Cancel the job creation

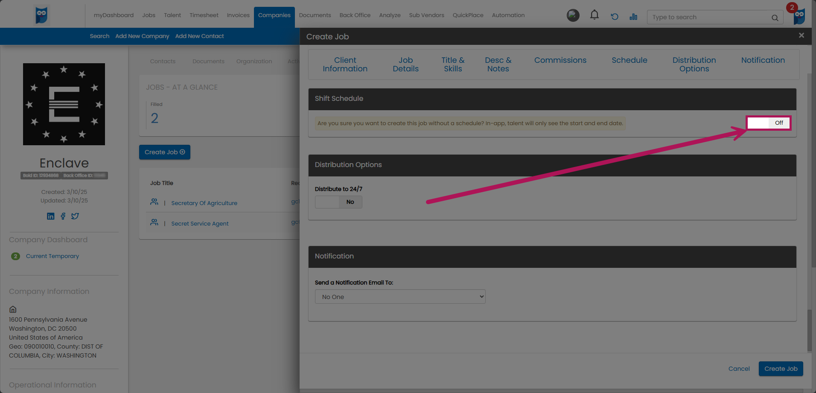[x=739, y=369]
